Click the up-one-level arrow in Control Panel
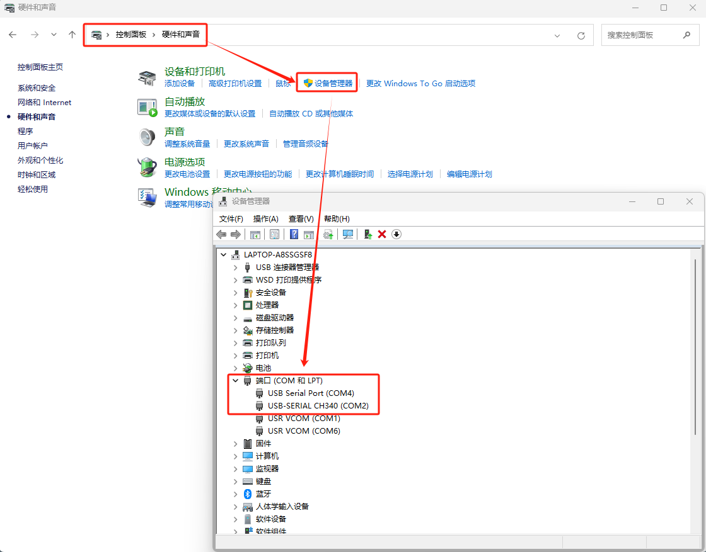This screenshot has width=706, height=552. pos(72,35)
